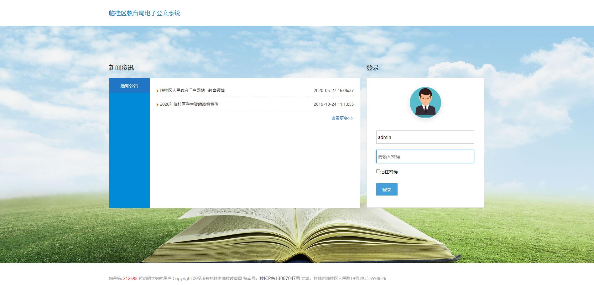Click the site title 临桂区教育局电子公文系统
Viewport: 594px width, 285px height.
point(144,13)
